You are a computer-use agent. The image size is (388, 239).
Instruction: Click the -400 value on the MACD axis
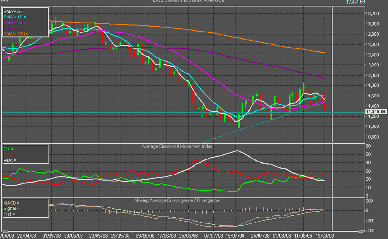click(x=369, y=231)
